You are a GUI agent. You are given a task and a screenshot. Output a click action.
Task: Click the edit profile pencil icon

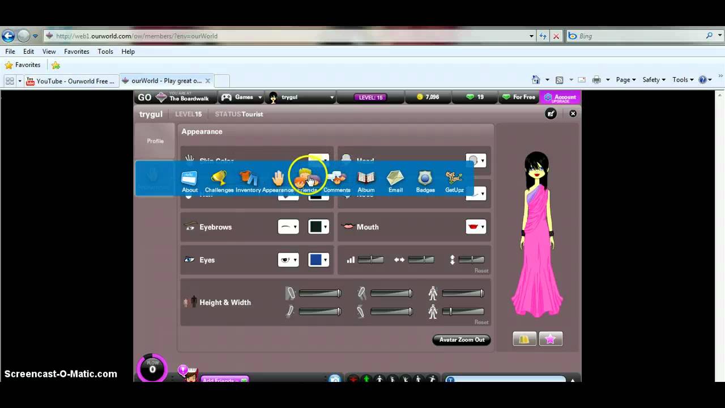point(551,113)
